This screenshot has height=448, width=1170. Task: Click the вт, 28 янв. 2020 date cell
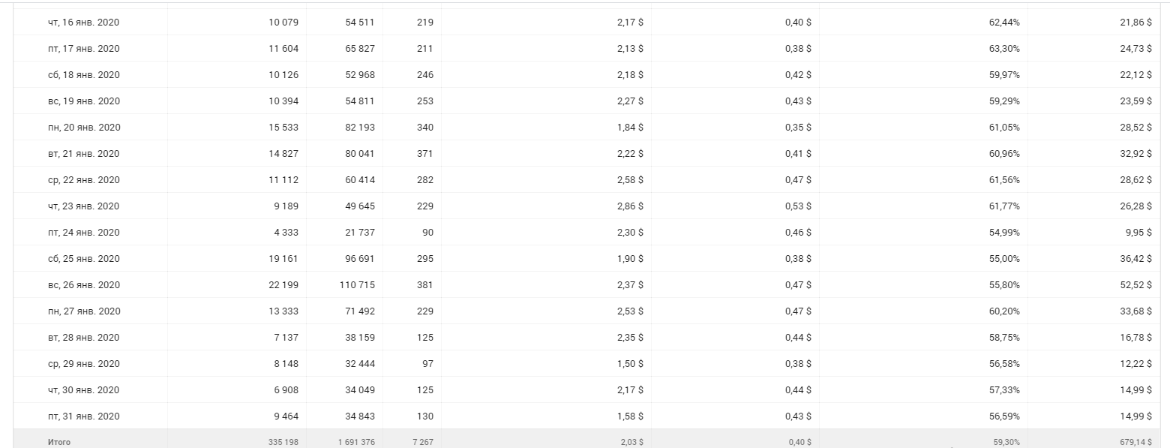pyautogui.click(x=83, y=338)
